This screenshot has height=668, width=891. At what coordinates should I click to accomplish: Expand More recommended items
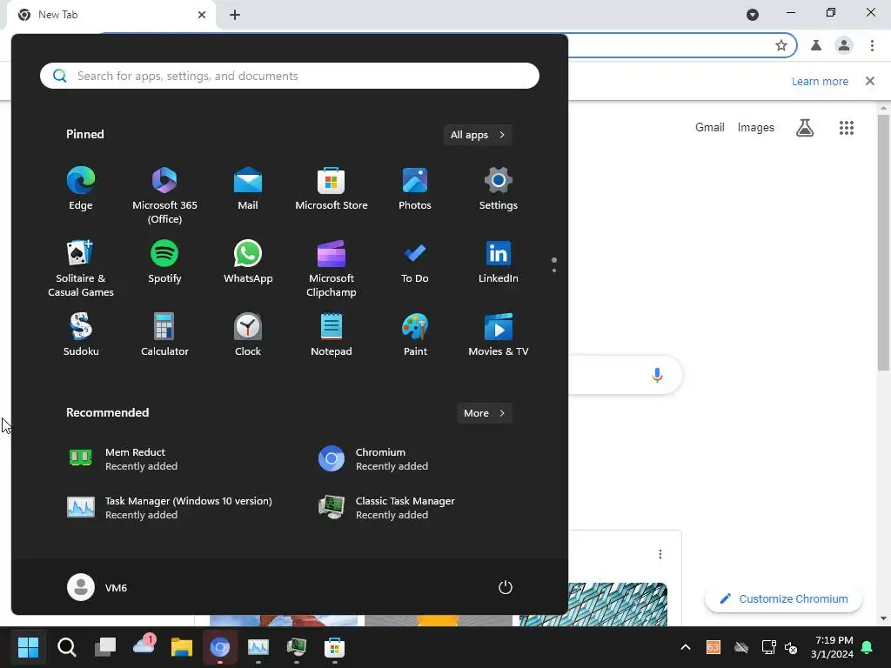click(484, 413)
